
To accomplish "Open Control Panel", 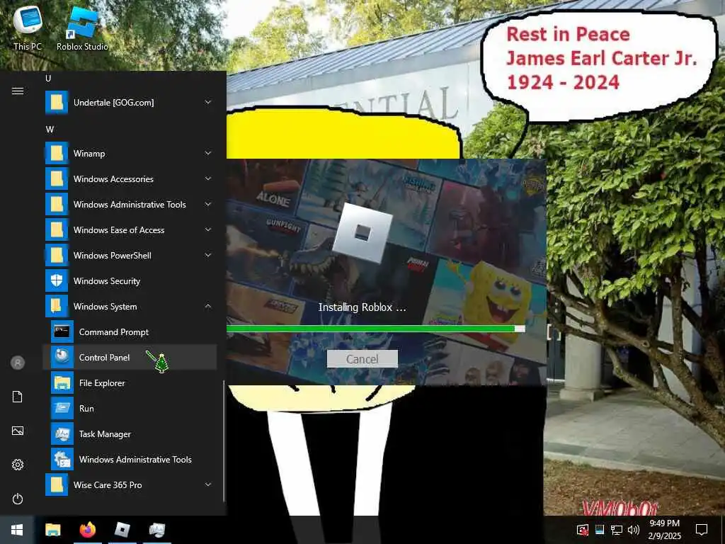I will point(130,358).
